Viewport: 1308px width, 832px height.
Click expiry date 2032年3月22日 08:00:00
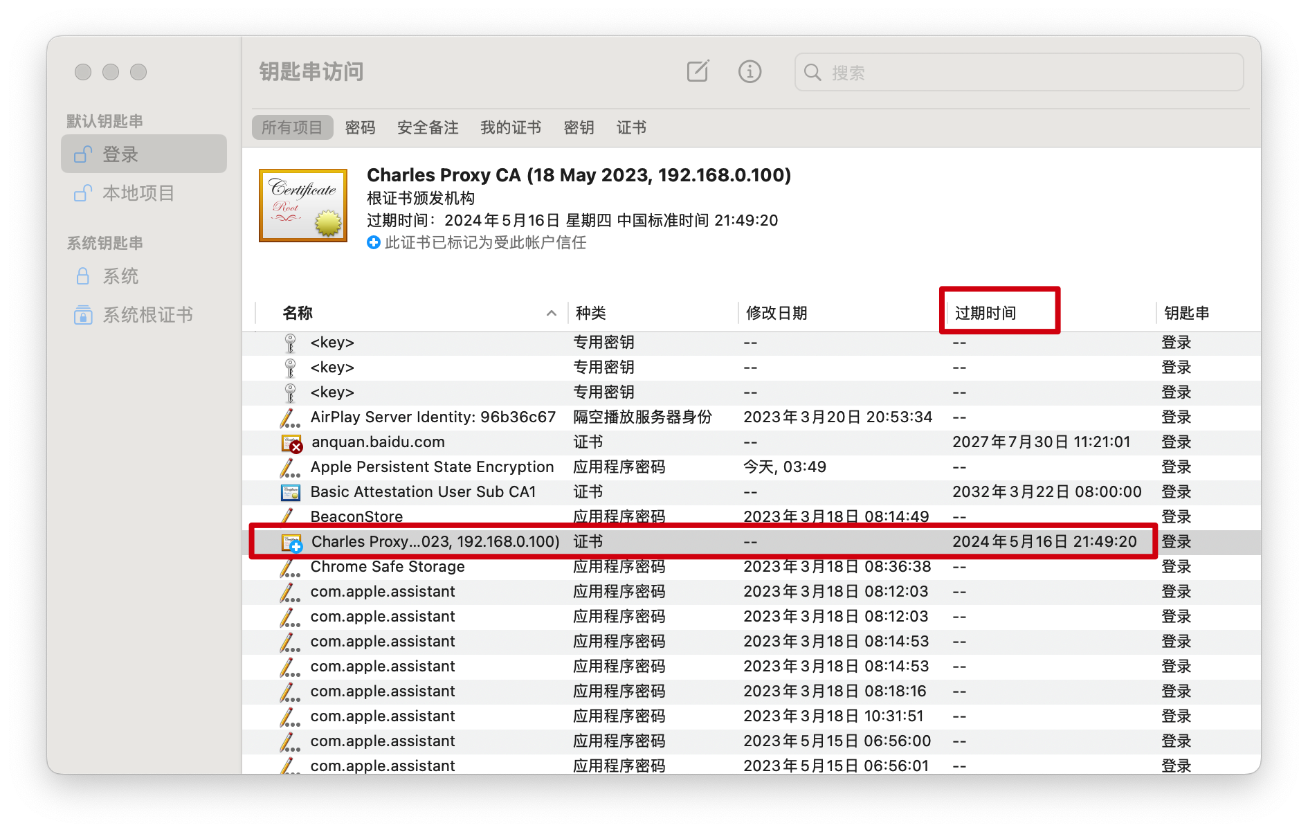1047,492
